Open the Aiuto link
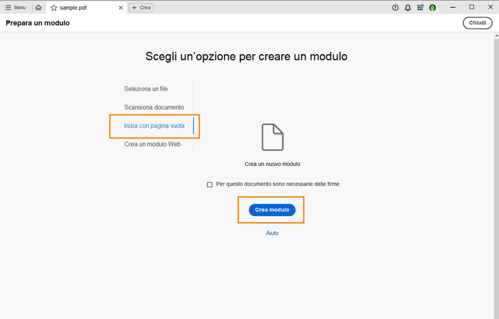 click(x=272, y=233)
